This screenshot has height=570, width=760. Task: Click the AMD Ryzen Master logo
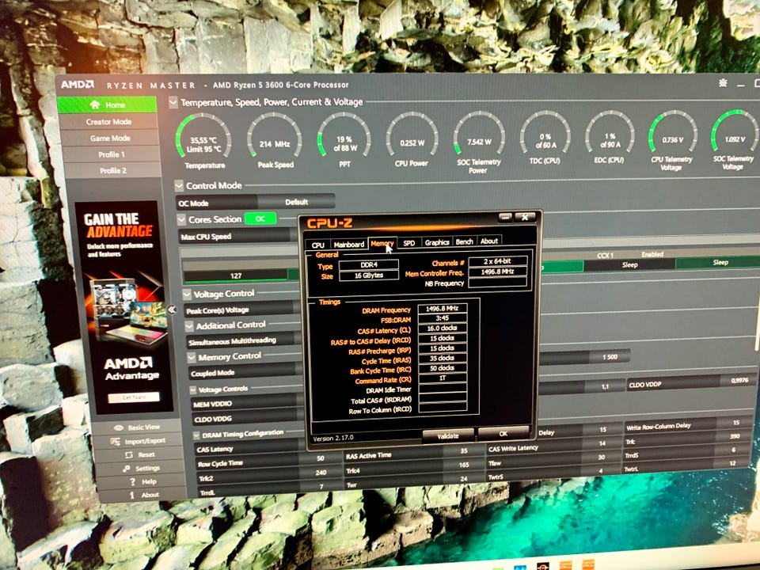tap(77, 85)
